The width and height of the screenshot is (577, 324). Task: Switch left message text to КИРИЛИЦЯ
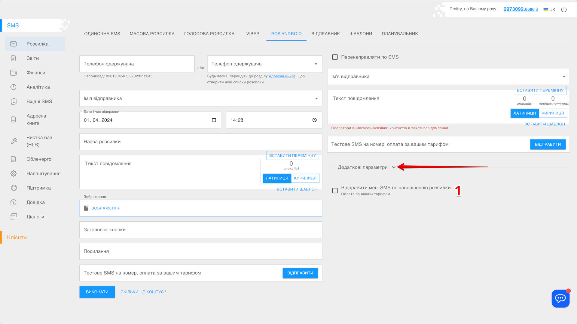[305, 178]
